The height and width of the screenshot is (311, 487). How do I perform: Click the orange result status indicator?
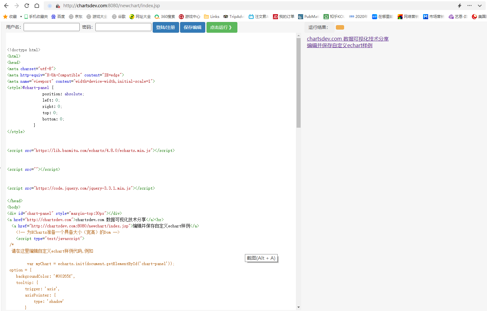(x=340, y=27)
